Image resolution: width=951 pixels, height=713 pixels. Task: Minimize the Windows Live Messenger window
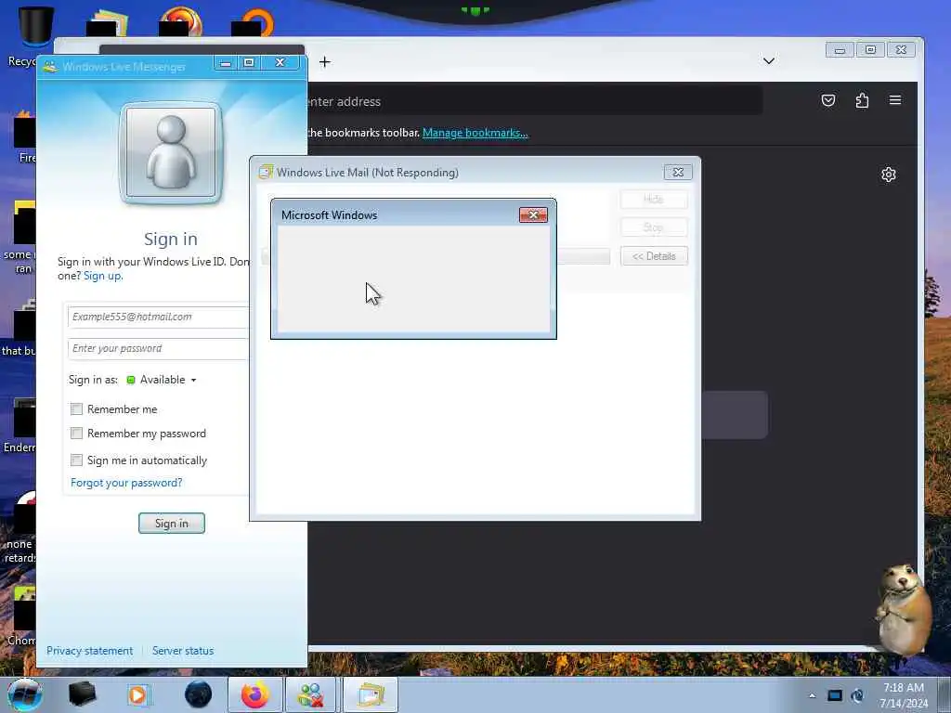point(226,62)
